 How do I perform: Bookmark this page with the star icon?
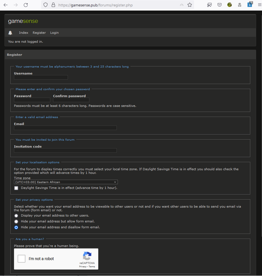tap(190, 5)
